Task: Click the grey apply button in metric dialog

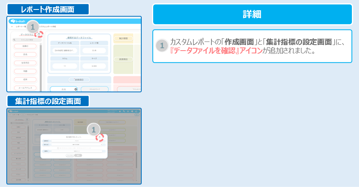Action: tap(78, 155)
